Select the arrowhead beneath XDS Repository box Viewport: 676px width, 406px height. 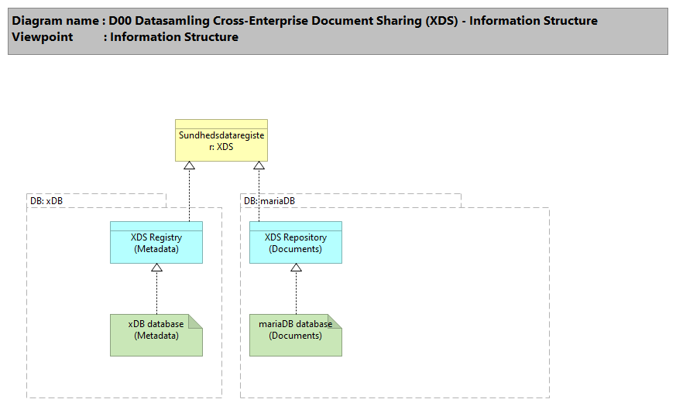[296, 268]
